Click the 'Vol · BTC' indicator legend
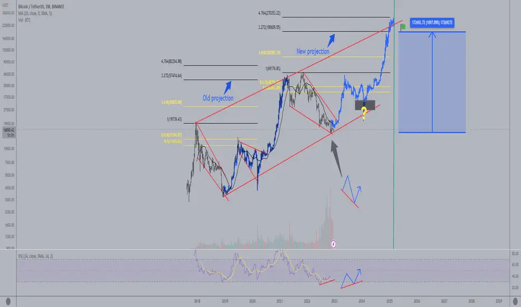The height and width of the screenshot is (307, 521). click(x=24, y=20)
